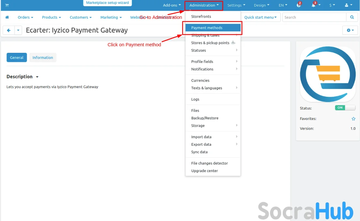Click the Iyzico add-on logo image
This screenshot has height=221, width=360.
[328, 74]
